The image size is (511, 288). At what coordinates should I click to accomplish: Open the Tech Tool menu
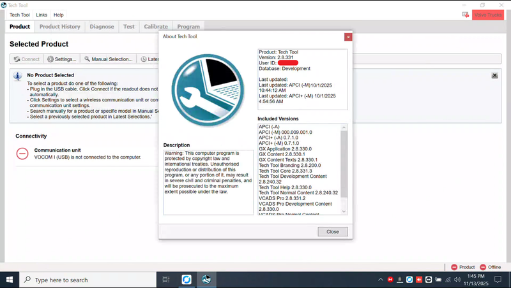[x=19, y=15]
